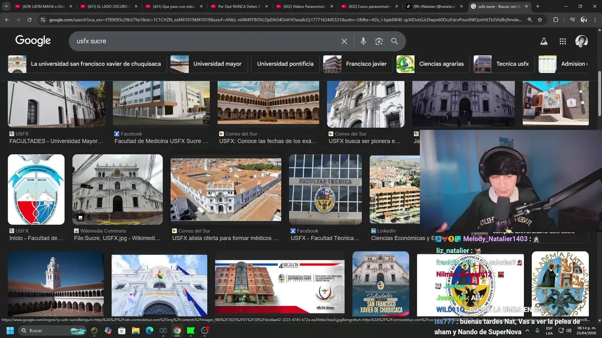Open Inicio - Facultad de... USFX link
This screenshot has height=338, width=602.
pos(36,238)
